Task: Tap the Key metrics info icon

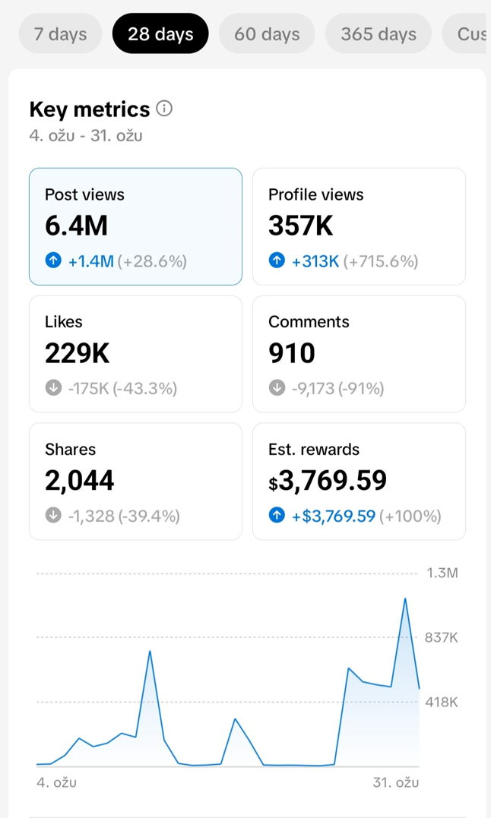Action: [x=164, y=109]
